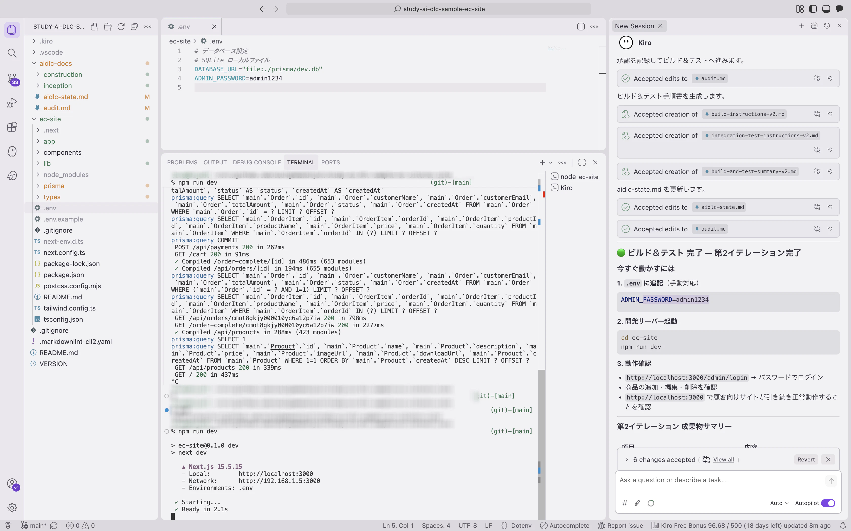Open Kiro session history
This screenshot has height=531, width=851.
pos(827,26)
